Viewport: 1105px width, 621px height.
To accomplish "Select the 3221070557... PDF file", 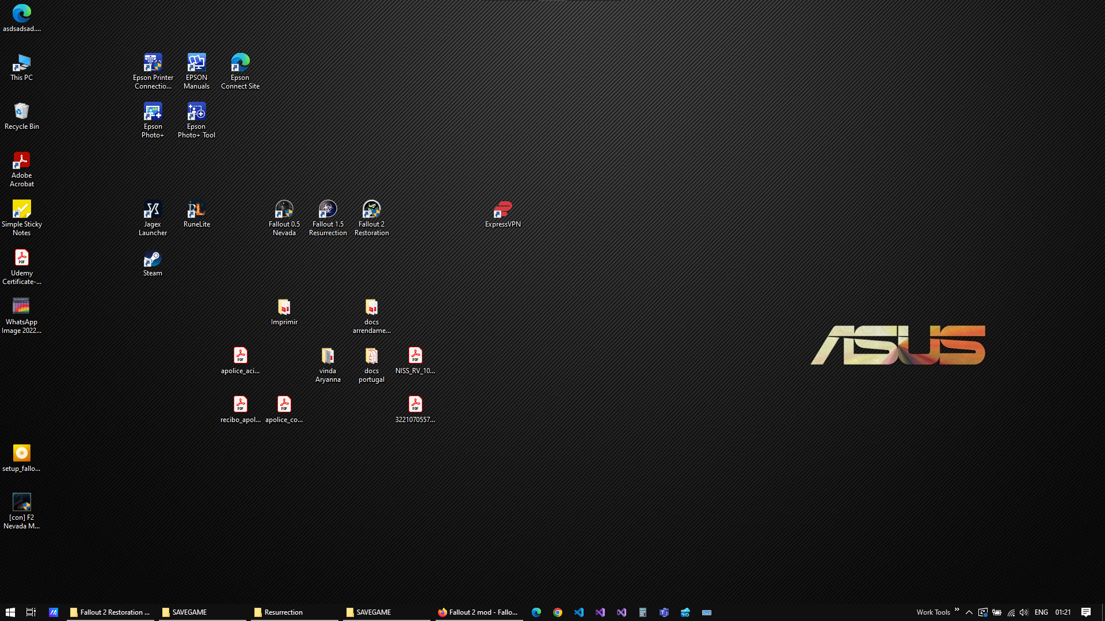I will point(415,409).
